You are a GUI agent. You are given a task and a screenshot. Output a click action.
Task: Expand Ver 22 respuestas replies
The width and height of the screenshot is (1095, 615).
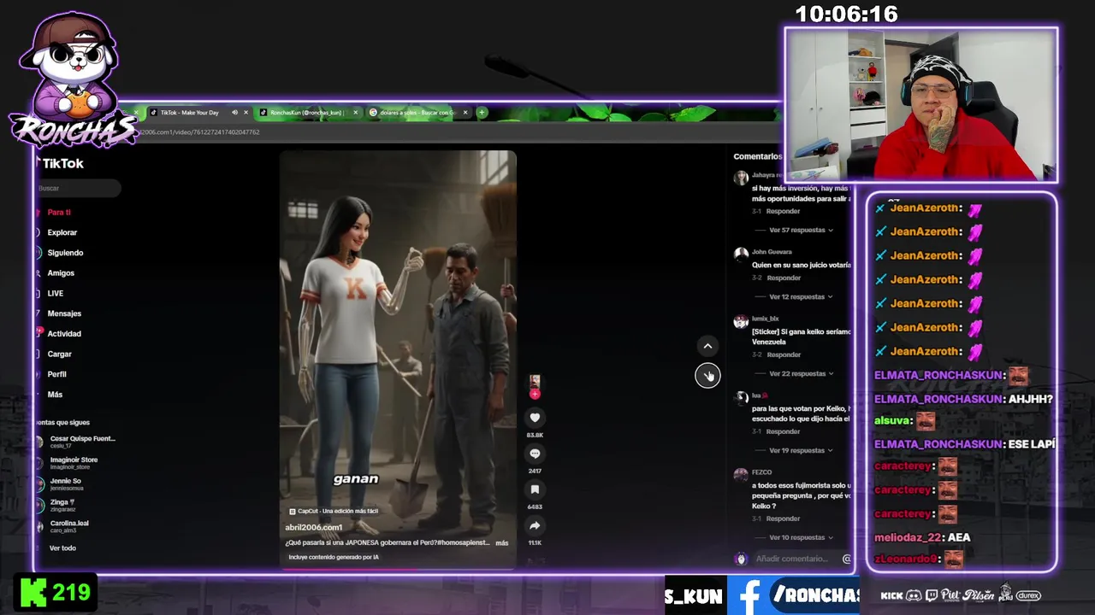pos(801,373)
